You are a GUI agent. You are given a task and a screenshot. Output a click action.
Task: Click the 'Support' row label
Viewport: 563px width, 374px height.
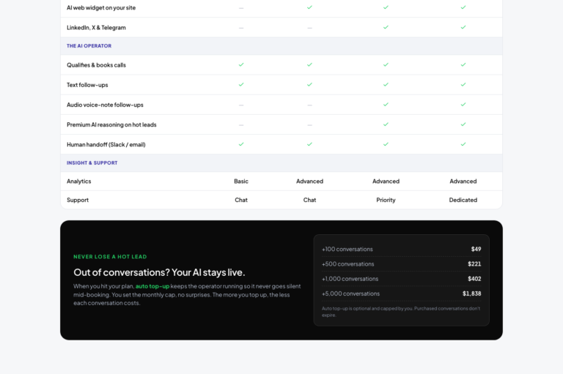click(x=78, y=200)
